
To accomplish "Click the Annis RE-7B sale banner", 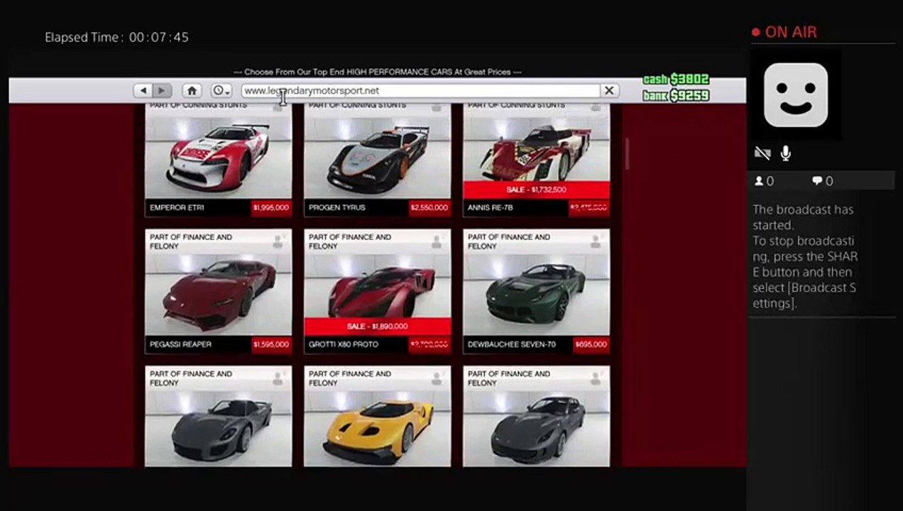I will 537,190.
